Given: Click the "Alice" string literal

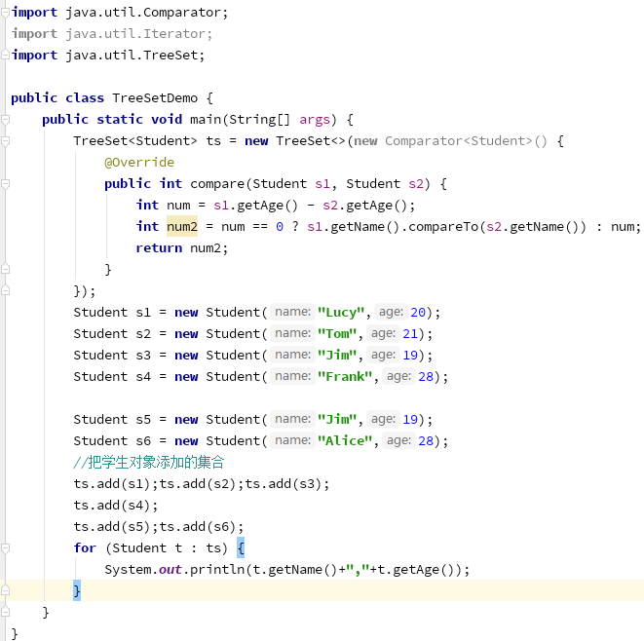Looking at the screenshot, I should tap(348, 441).
